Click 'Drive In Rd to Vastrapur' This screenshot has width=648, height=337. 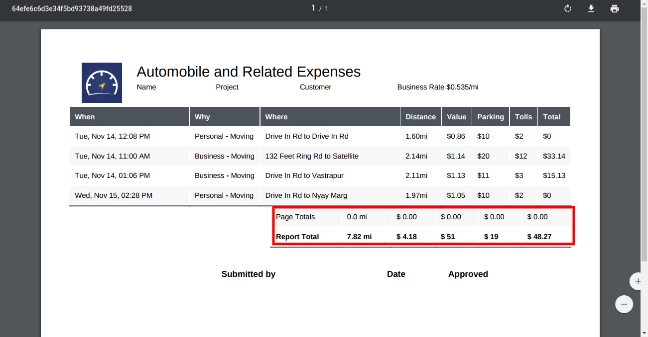tap(304, 175)
